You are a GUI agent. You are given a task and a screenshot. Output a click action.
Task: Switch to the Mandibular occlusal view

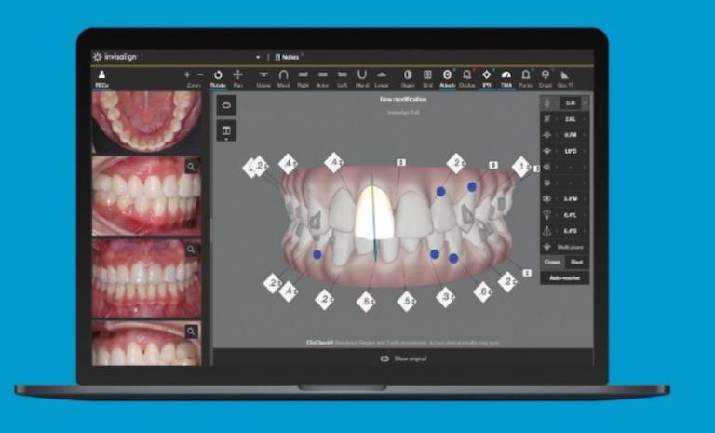tap(361, 78)
